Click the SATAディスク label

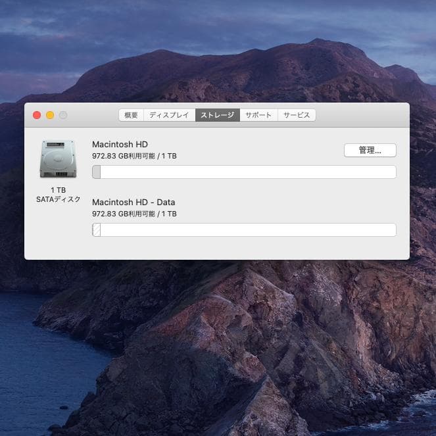[x=59, y=199]
